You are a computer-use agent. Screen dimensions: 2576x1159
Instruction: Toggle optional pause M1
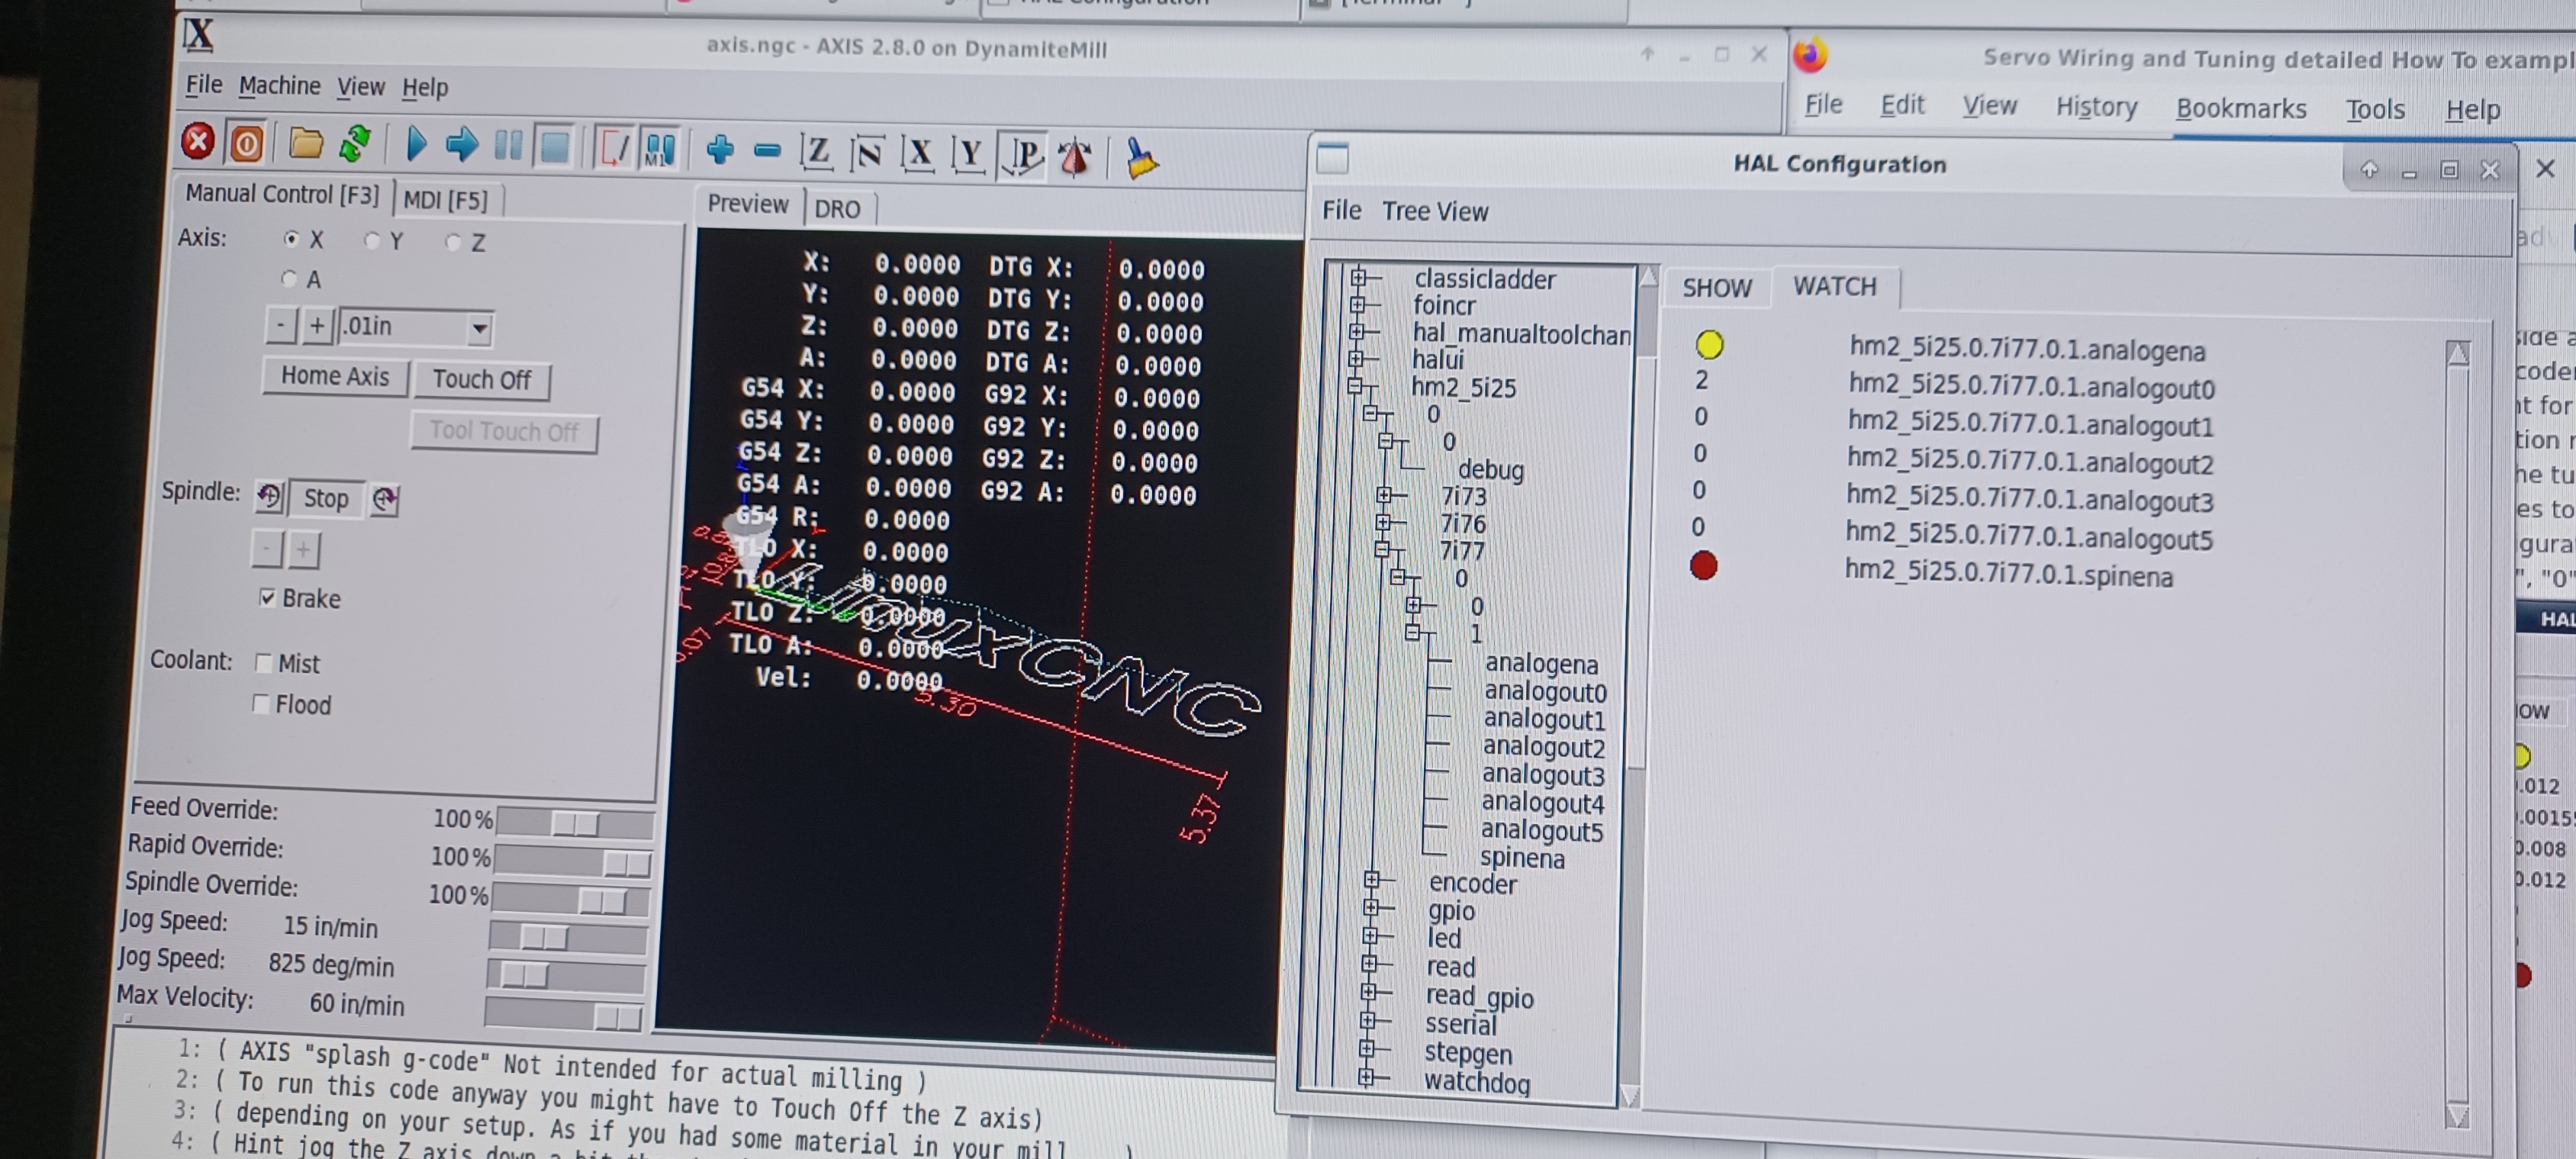coord(659,150)
